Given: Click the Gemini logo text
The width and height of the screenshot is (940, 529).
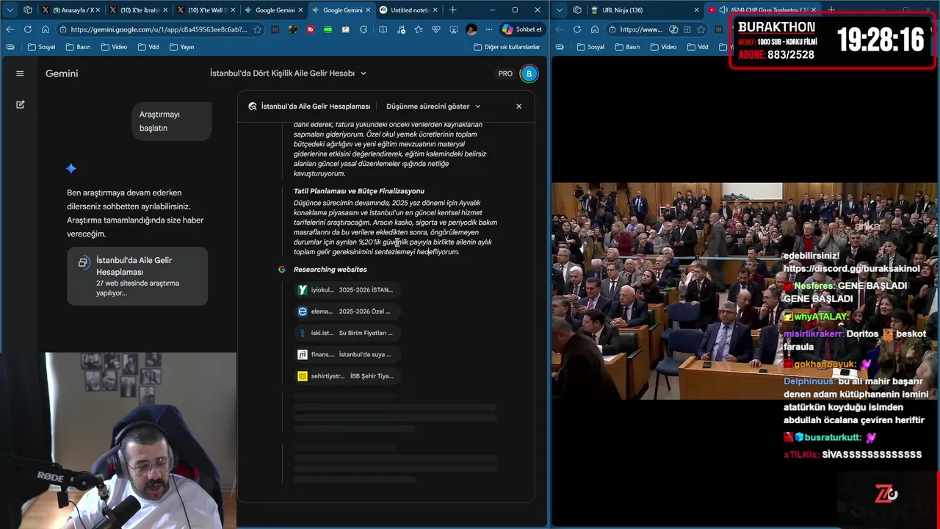Looking at the screenshot, I should [62, 73].
